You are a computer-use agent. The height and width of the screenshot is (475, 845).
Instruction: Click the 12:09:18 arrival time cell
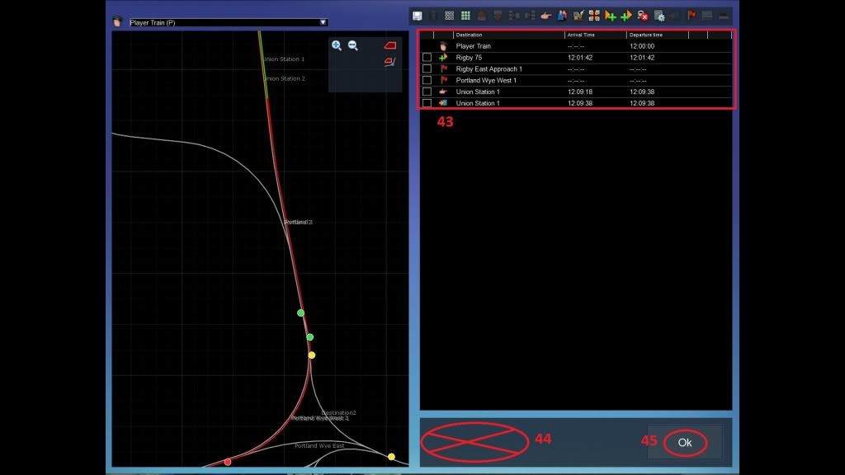click(x=580, y=92)
